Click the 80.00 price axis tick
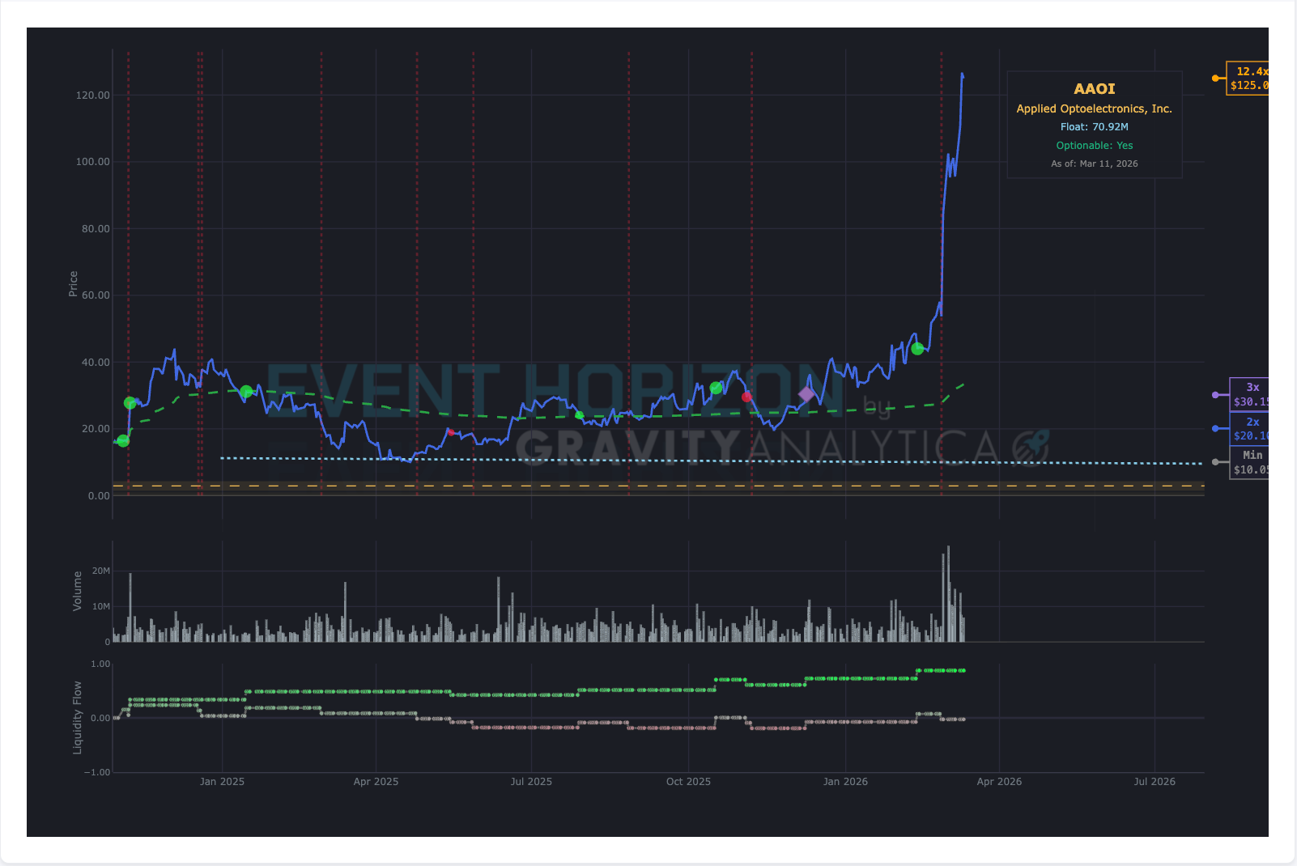 point(96,229)
